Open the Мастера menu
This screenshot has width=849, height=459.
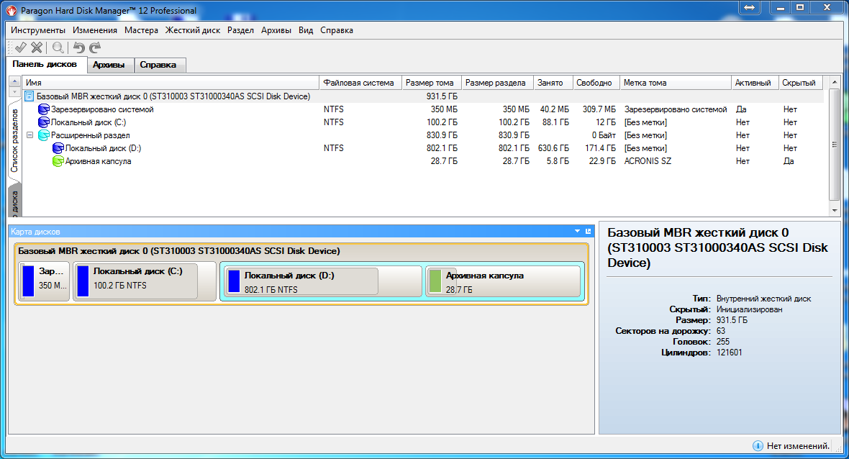tap(141, 30)
